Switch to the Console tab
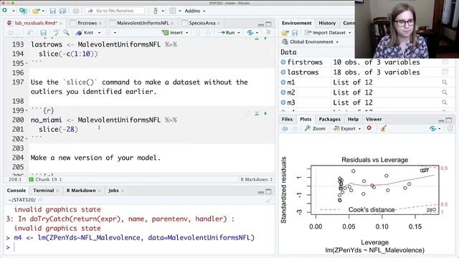The width and height of the screenshot is (459, 258). pyautogui.click(x=16, y=191)
